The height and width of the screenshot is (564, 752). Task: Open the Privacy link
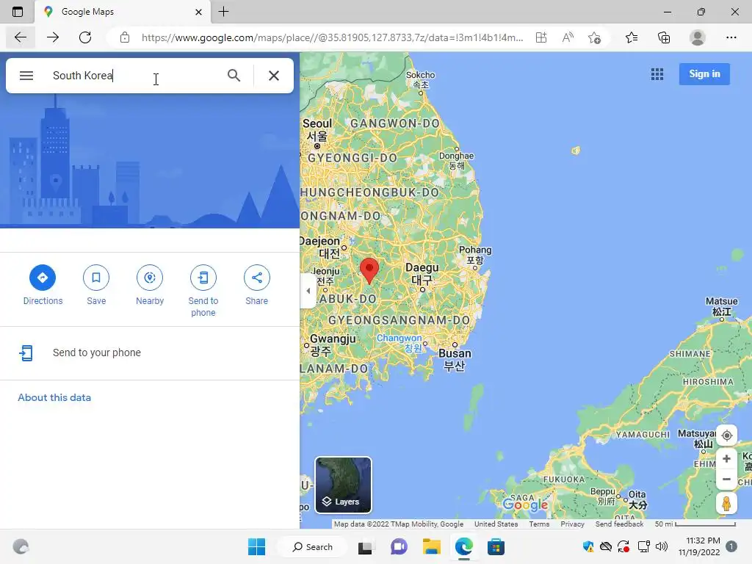click(572, 524)
